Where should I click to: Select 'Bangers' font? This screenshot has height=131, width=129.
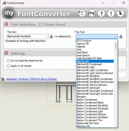[95, 97]
